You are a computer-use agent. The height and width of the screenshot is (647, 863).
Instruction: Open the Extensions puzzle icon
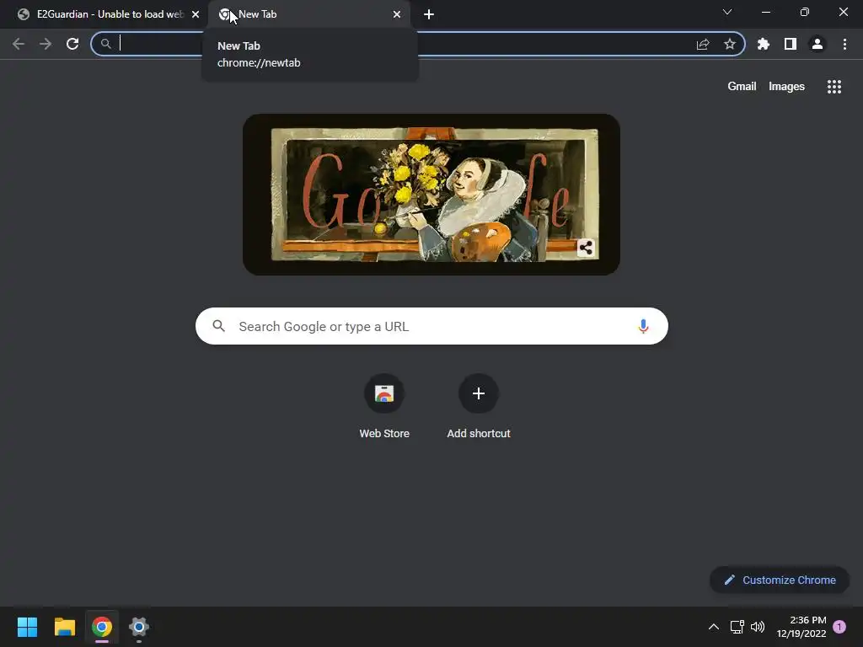pos(764,44)
